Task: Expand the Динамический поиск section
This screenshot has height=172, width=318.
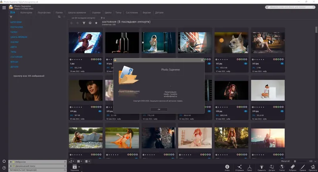Action: [x=11, y=166]
